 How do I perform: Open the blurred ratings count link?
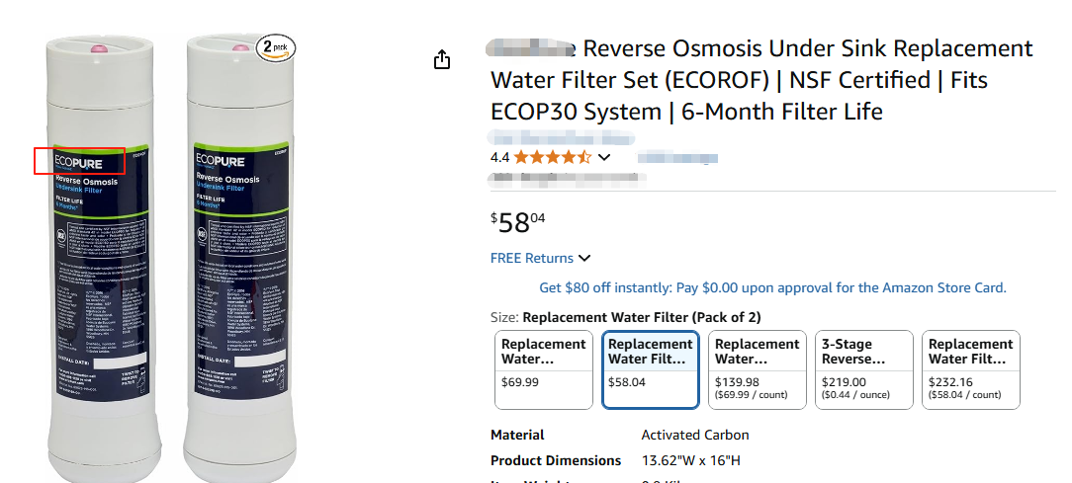[677, 157]
